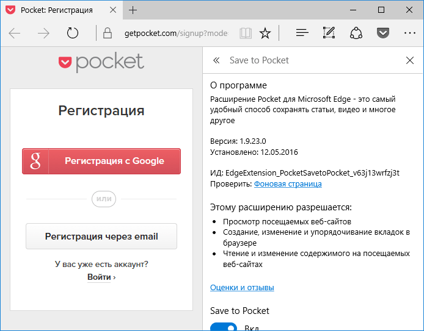Click the Установлено: 12.05.2016 text
Viewport: 424px width, 331px height.
254,152
